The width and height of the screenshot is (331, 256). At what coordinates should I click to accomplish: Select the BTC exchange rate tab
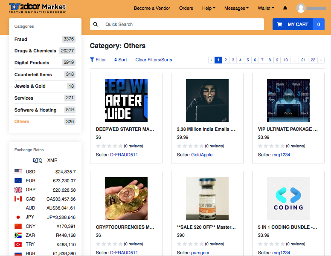click(x=38, y=160)
